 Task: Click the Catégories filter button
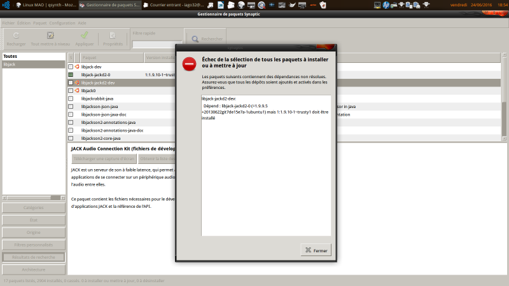point(34,208)
